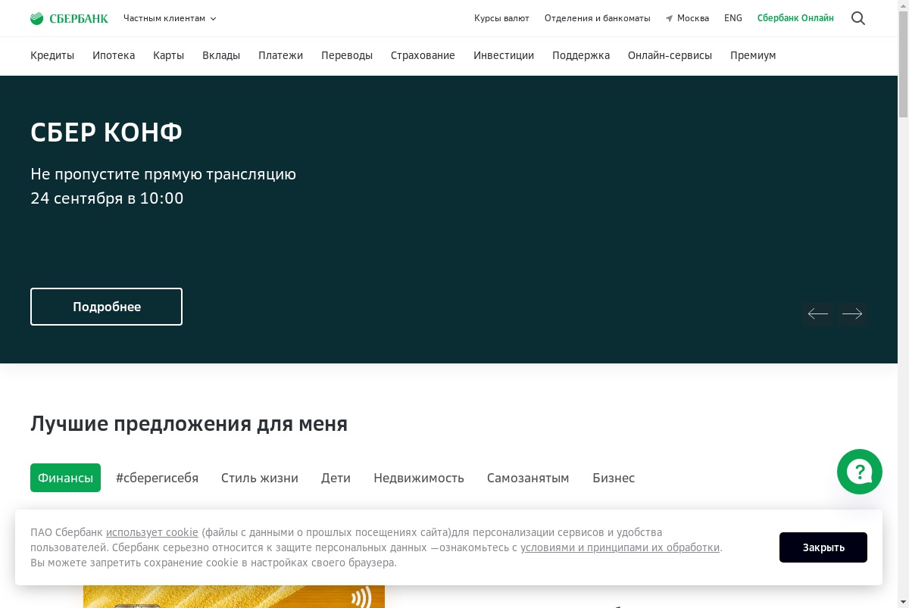The height and width of the screenshot is (608, 909).
Task: Open the Переводы menu
Action: tap(347, 55)
